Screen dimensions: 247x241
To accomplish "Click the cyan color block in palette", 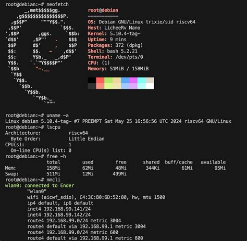I will pyautogui.click(x=142, y=80).
